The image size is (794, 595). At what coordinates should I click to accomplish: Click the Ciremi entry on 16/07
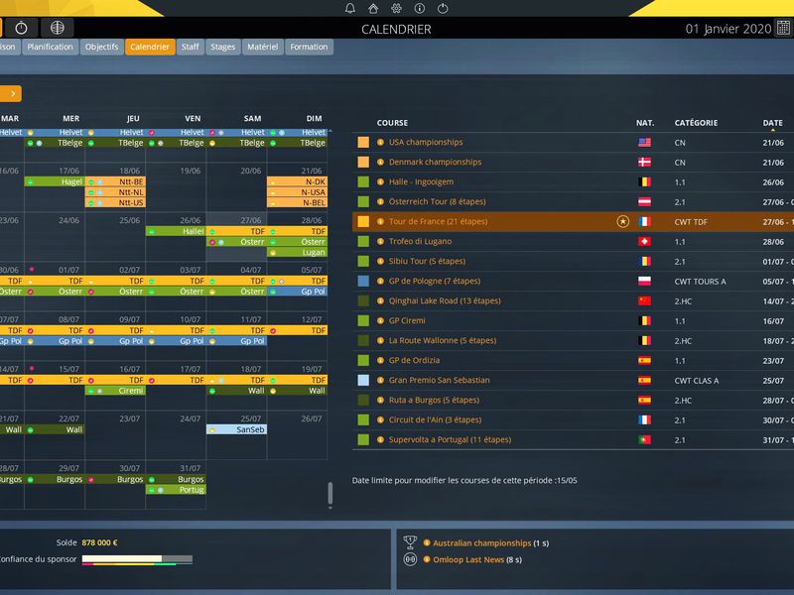pos(115,391)
